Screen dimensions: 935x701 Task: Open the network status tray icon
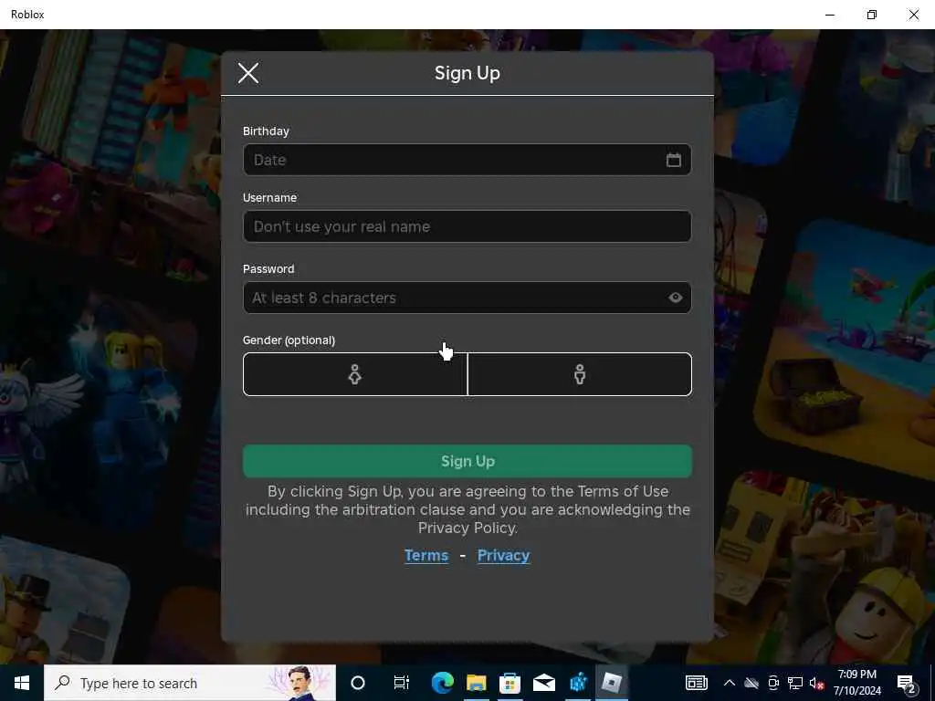click(x=795, y=683)
